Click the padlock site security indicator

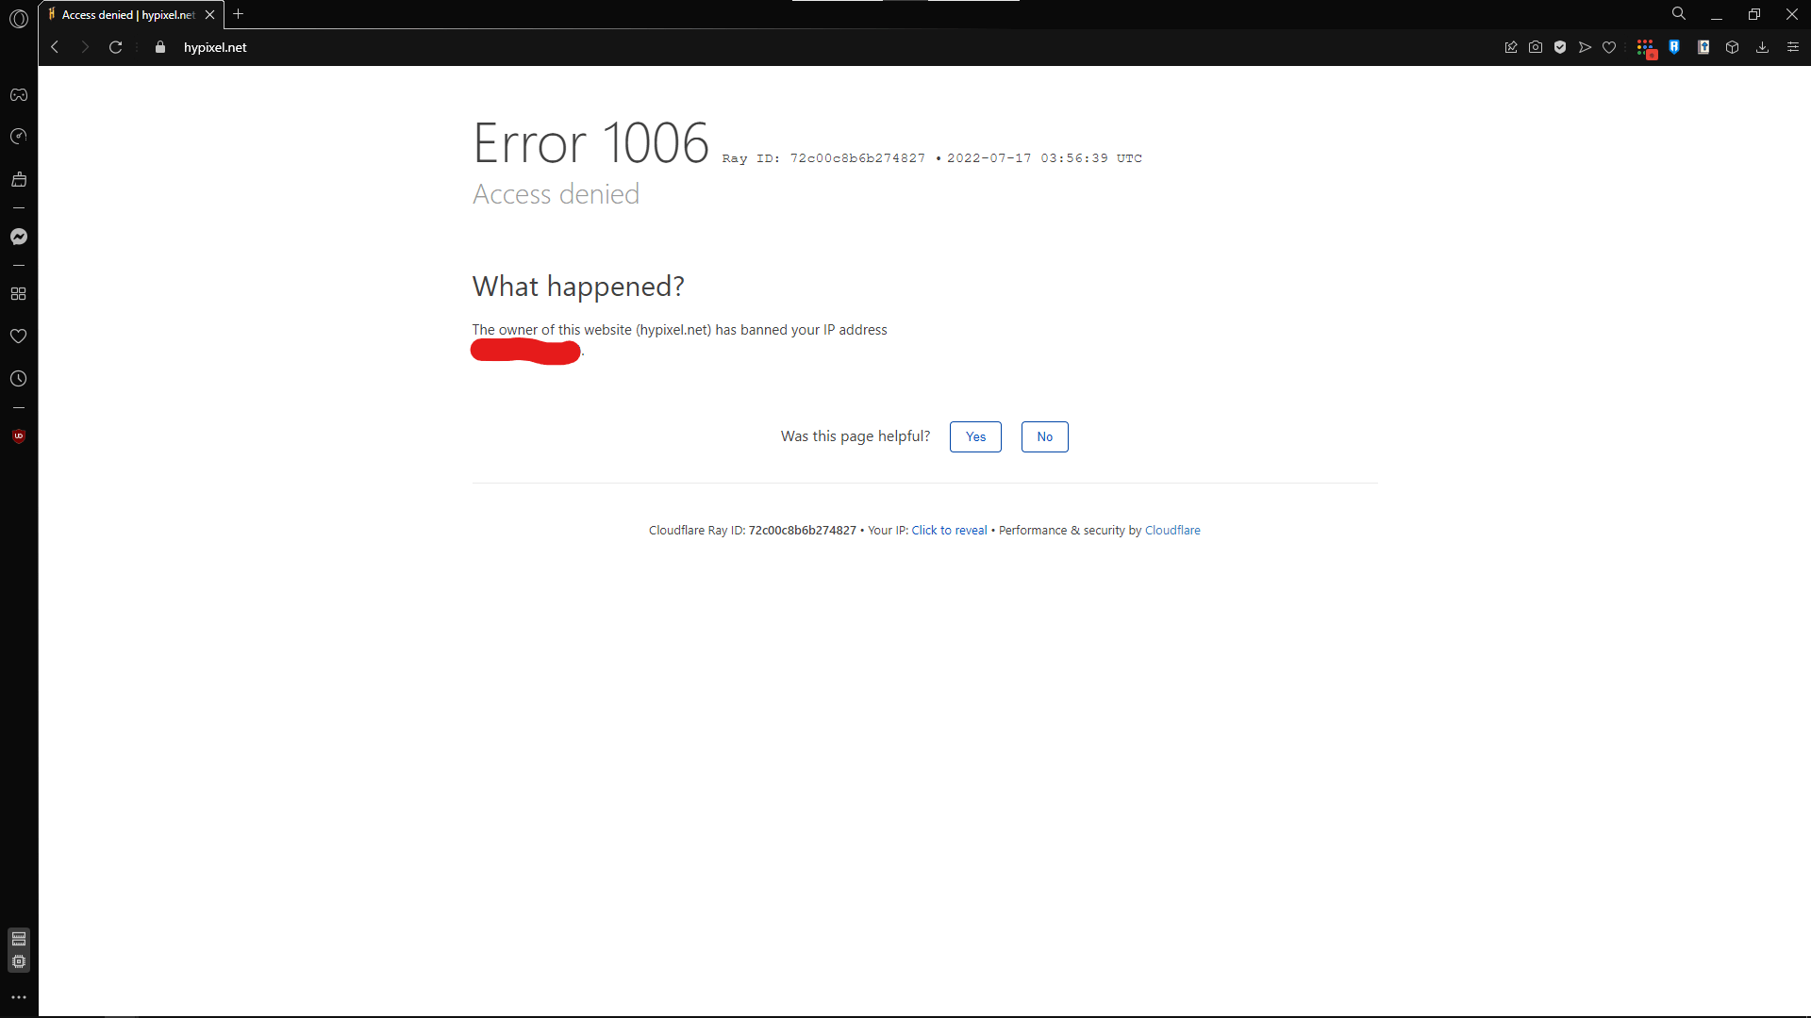(159, 47)
